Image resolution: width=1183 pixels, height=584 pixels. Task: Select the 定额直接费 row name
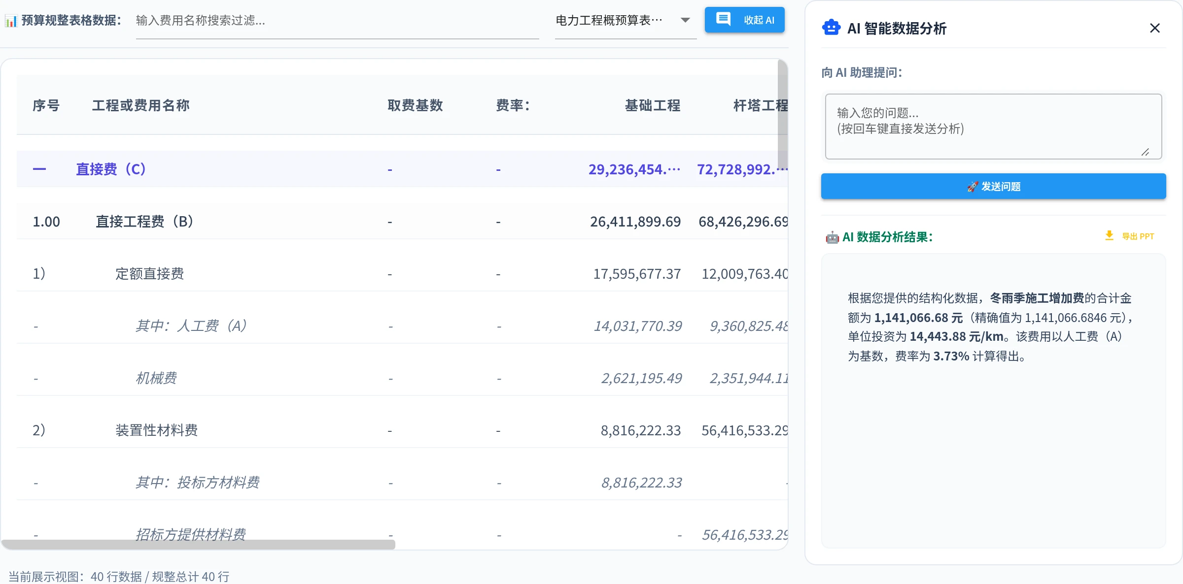point(149,274)
